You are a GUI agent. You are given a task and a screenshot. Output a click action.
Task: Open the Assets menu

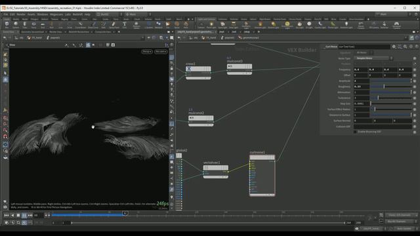tap(31, 14)
